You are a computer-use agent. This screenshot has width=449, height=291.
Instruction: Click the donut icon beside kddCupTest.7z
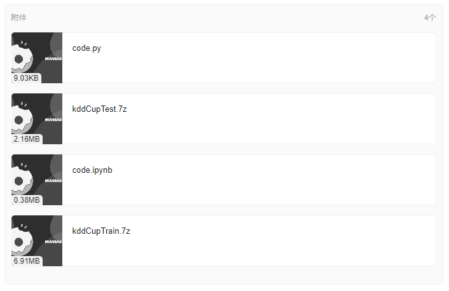point(19,119)
